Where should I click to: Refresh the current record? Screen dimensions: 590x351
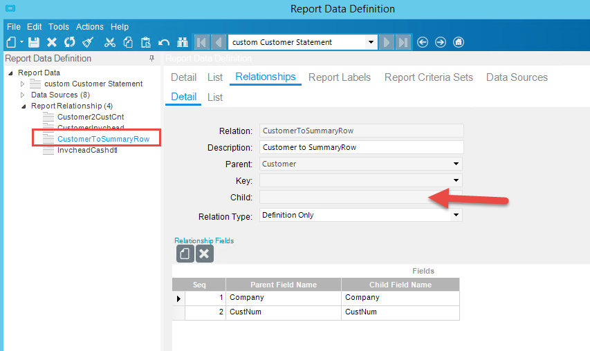(x=70, y=42)
